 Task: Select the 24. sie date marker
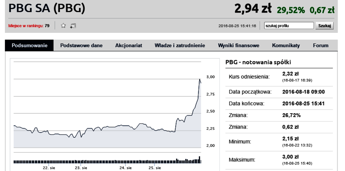pos(126,168)
